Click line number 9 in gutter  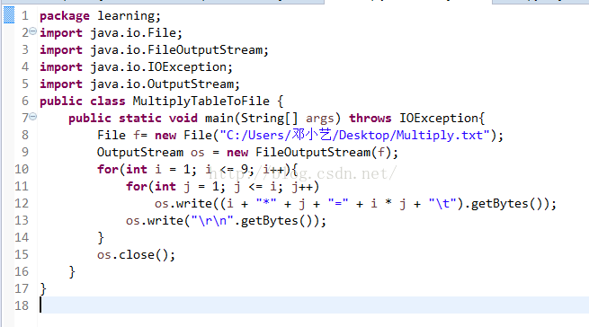[25, 152]
